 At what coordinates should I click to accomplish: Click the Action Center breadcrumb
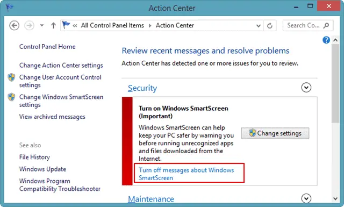coord(175,25)
